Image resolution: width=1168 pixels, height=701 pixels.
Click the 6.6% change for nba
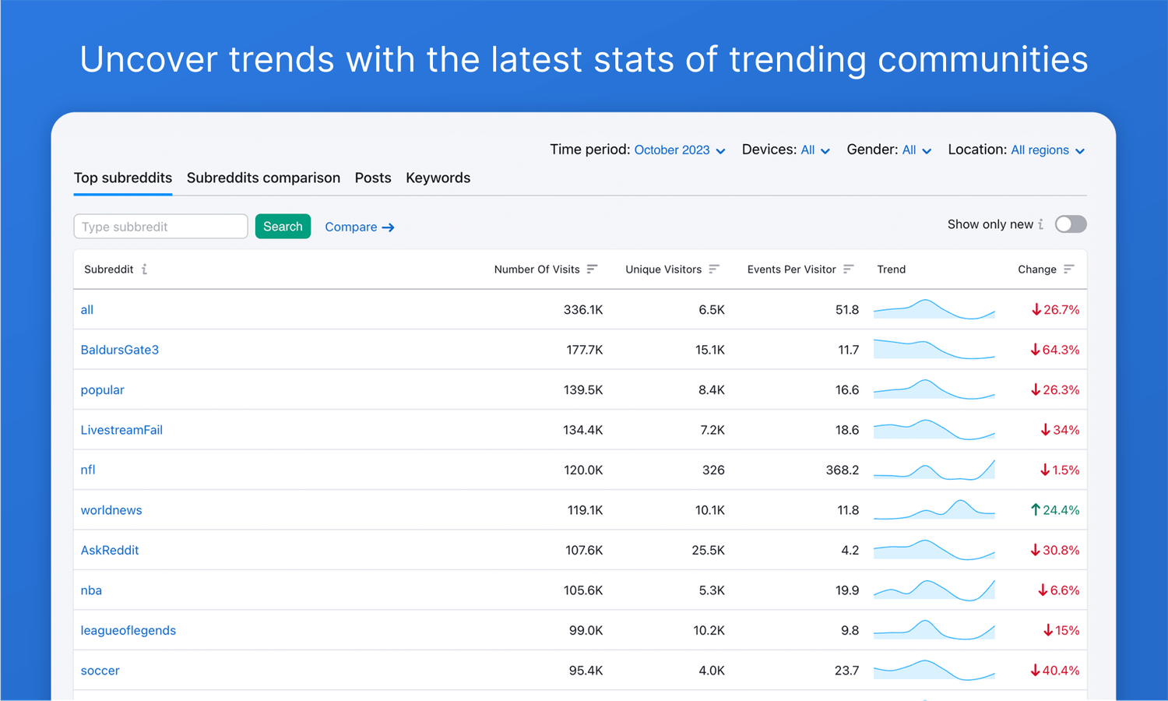pos(1059,590)
